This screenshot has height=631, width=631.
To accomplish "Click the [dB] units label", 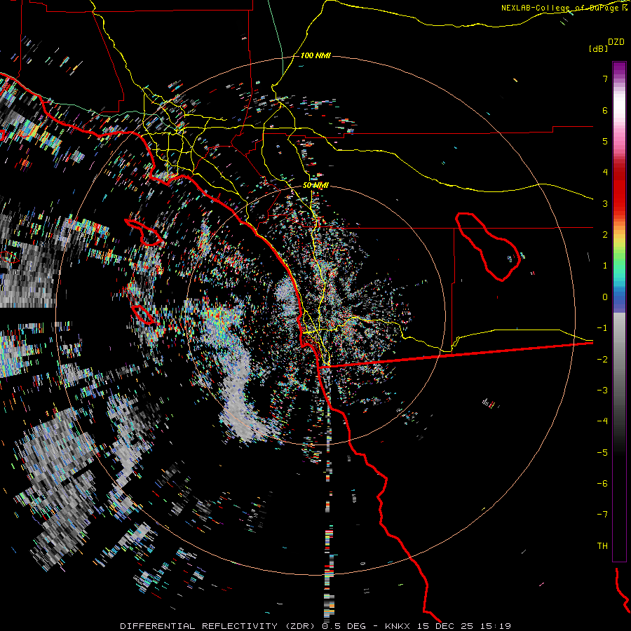I will 599,48.
